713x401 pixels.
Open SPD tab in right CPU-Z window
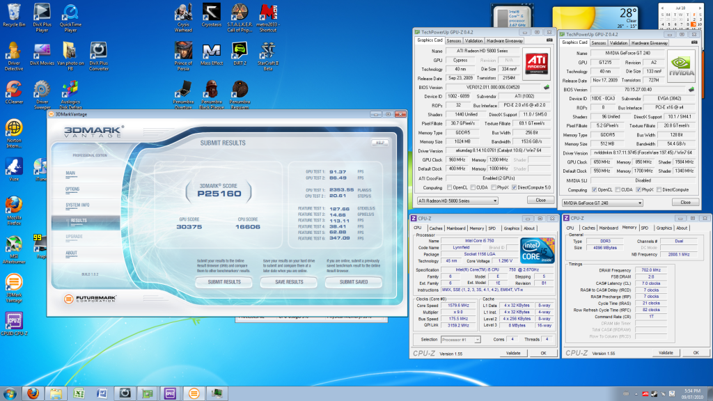[x=644, y=228]
